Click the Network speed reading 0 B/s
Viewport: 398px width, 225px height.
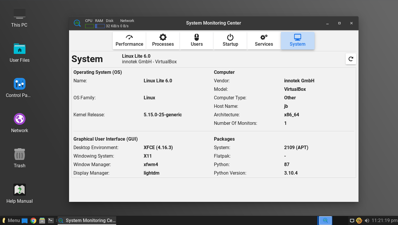(x=124, y=26)
